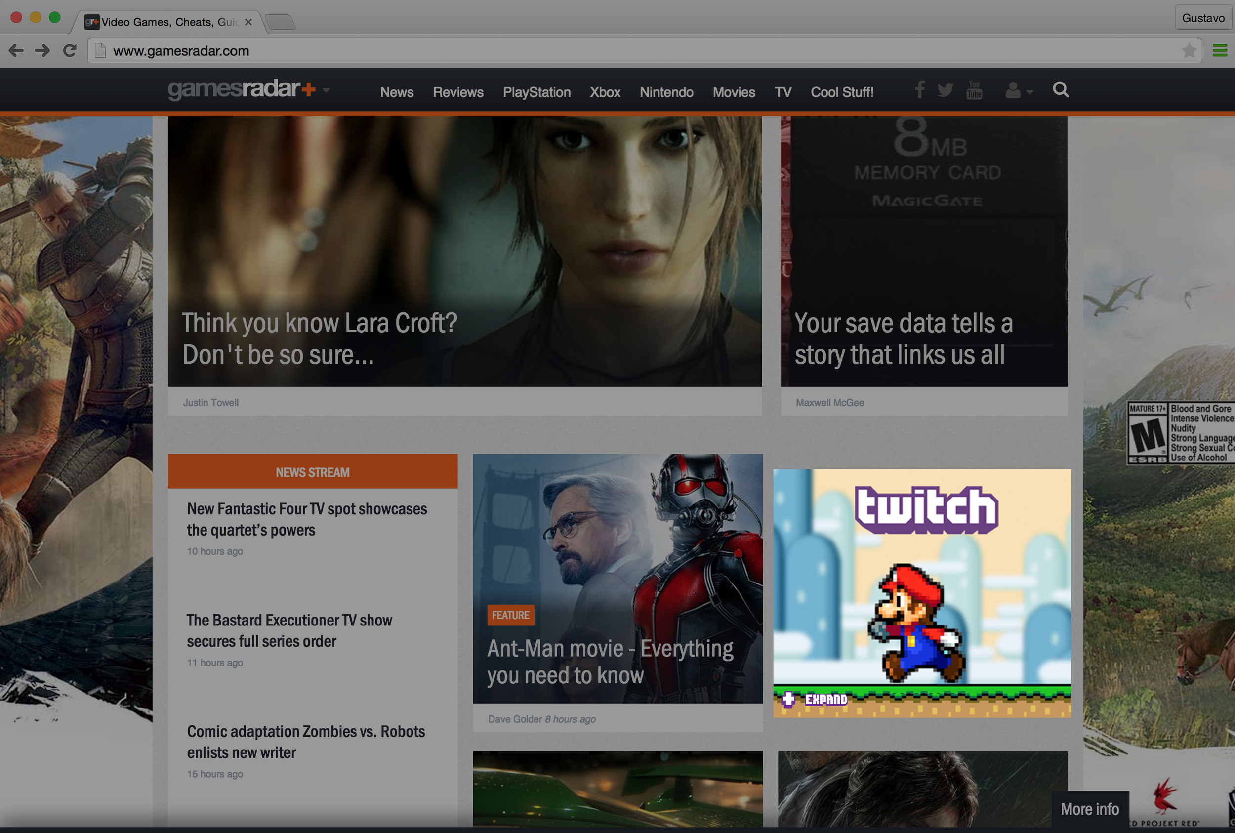Read the Bastard Executioner TV show story
The image size is (1235, 833).
click(289, 630)
